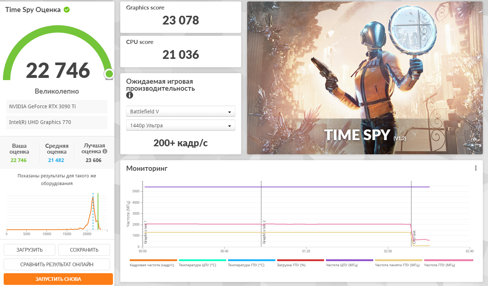The height and width of the screenshot is (286, 488).
Task: Click the best score value 23 606
Action: pyautogui.click(x=93, y=160)
